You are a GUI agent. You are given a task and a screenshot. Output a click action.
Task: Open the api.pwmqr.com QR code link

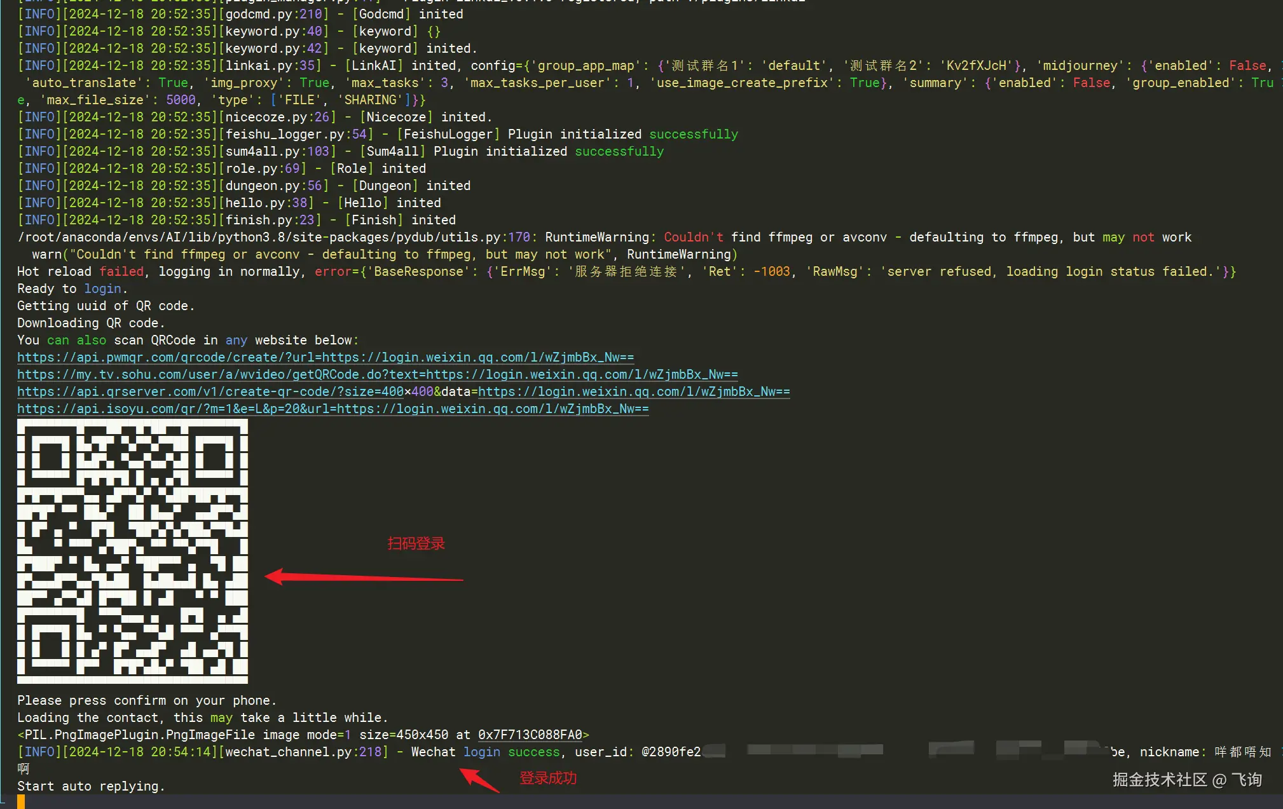point(326,357)
